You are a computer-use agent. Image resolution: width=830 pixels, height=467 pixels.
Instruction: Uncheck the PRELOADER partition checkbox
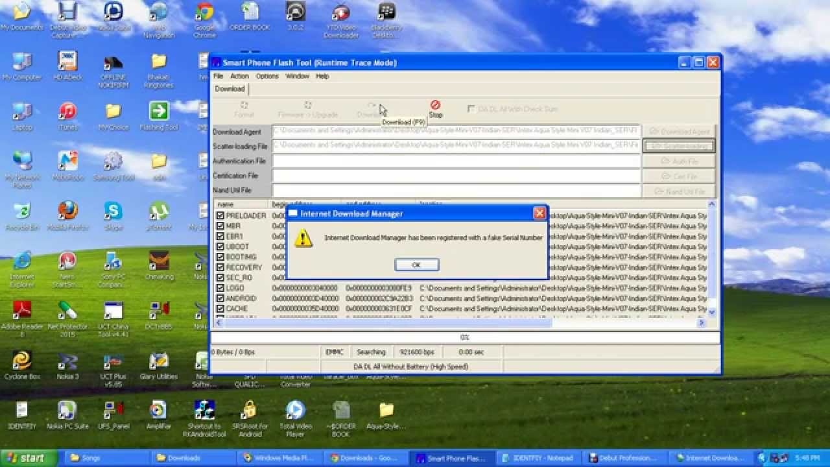(220, 215)
